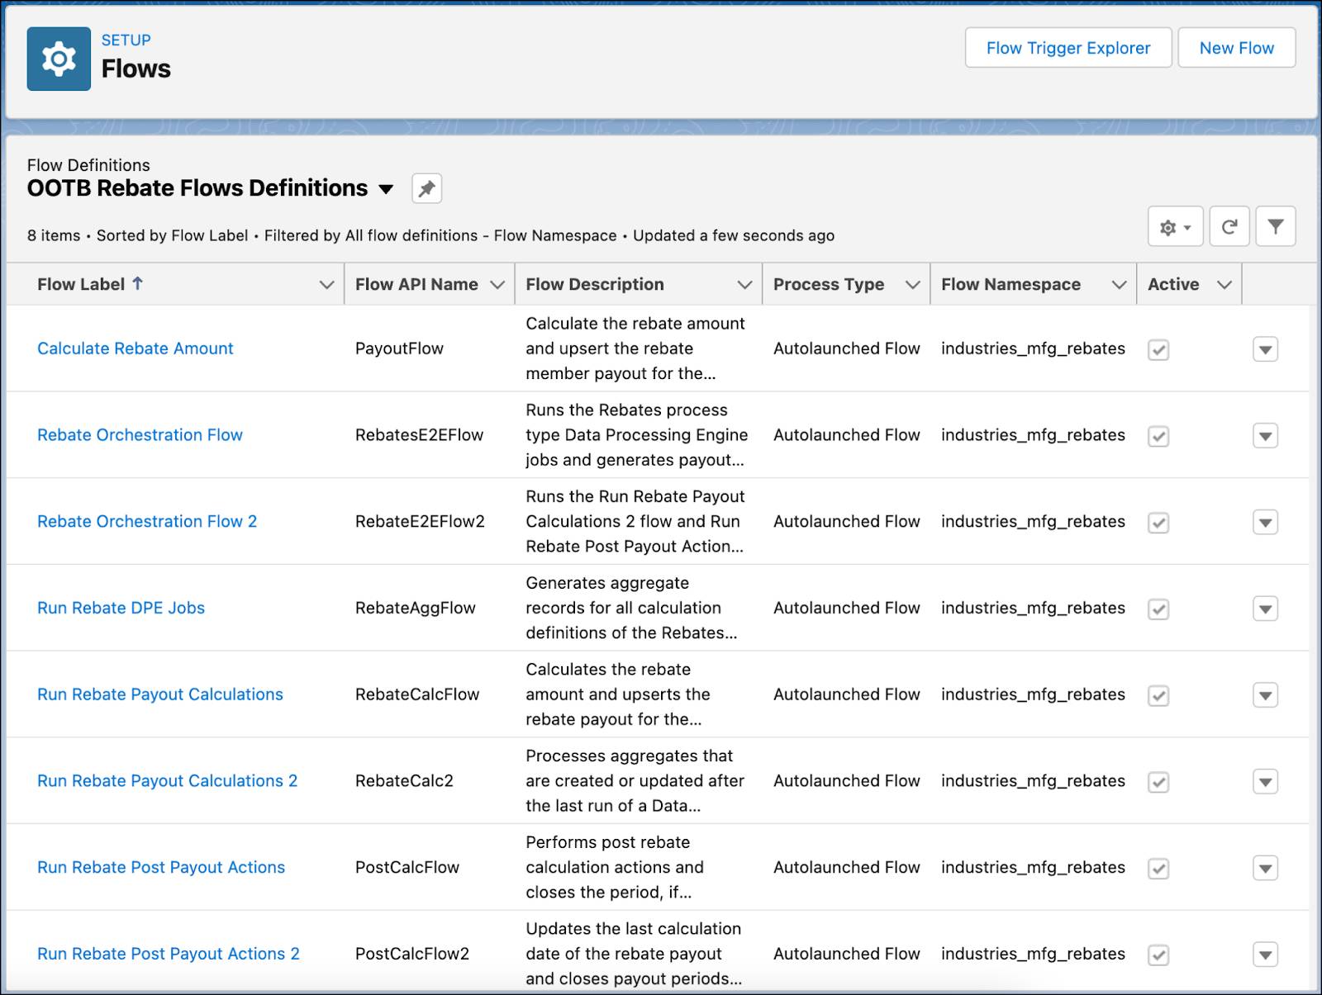1322x995 pixels.
Task: Open Run Rebate Post Payout Actions link
Action: point(161,868)
